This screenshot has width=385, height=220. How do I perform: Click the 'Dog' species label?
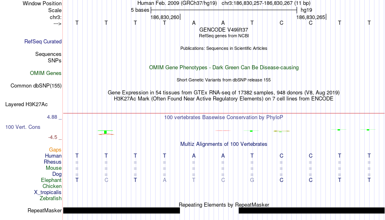pyautogui.click(x=57, y=174)
